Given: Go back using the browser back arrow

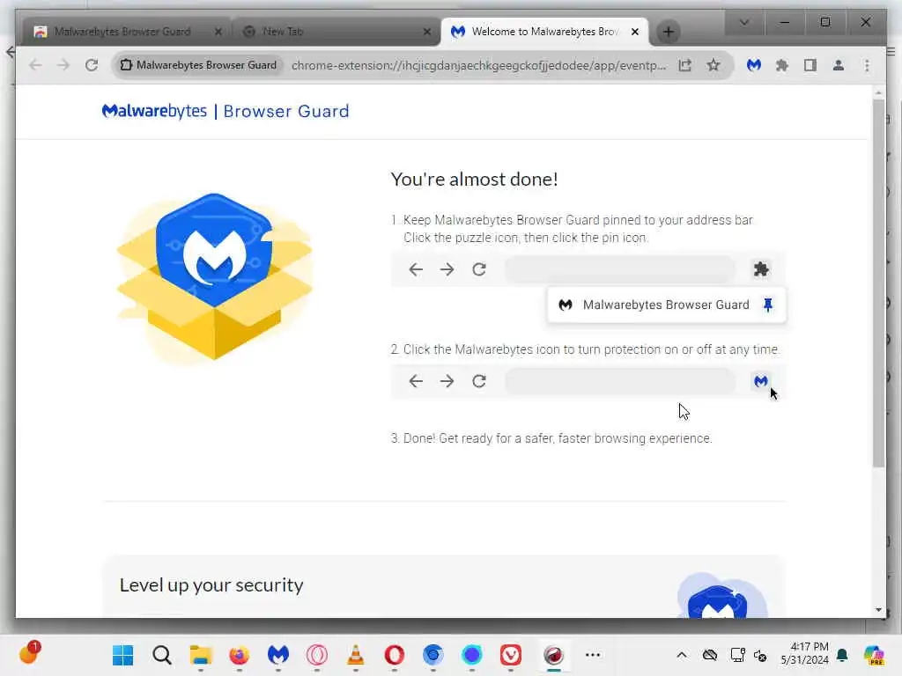Looking at the screenshot, I should pos(35,65).
